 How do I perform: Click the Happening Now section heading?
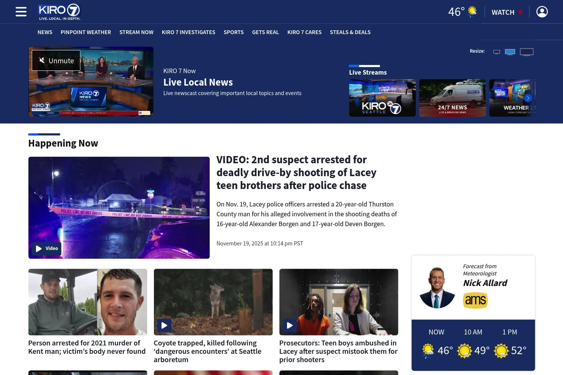(63, 143)
